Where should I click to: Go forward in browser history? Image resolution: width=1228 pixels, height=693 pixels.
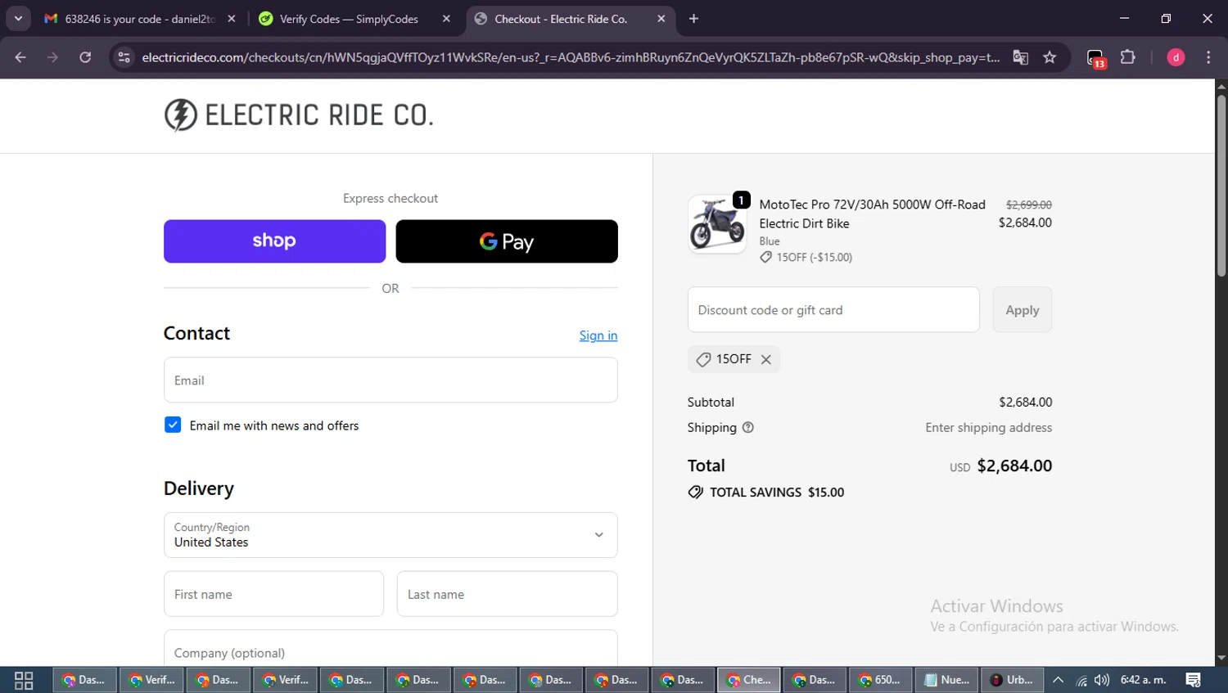pos(52,57)
